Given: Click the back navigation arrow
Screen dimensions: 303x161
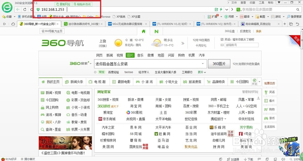Looking at the screenshot, I should tap(18, 9).
